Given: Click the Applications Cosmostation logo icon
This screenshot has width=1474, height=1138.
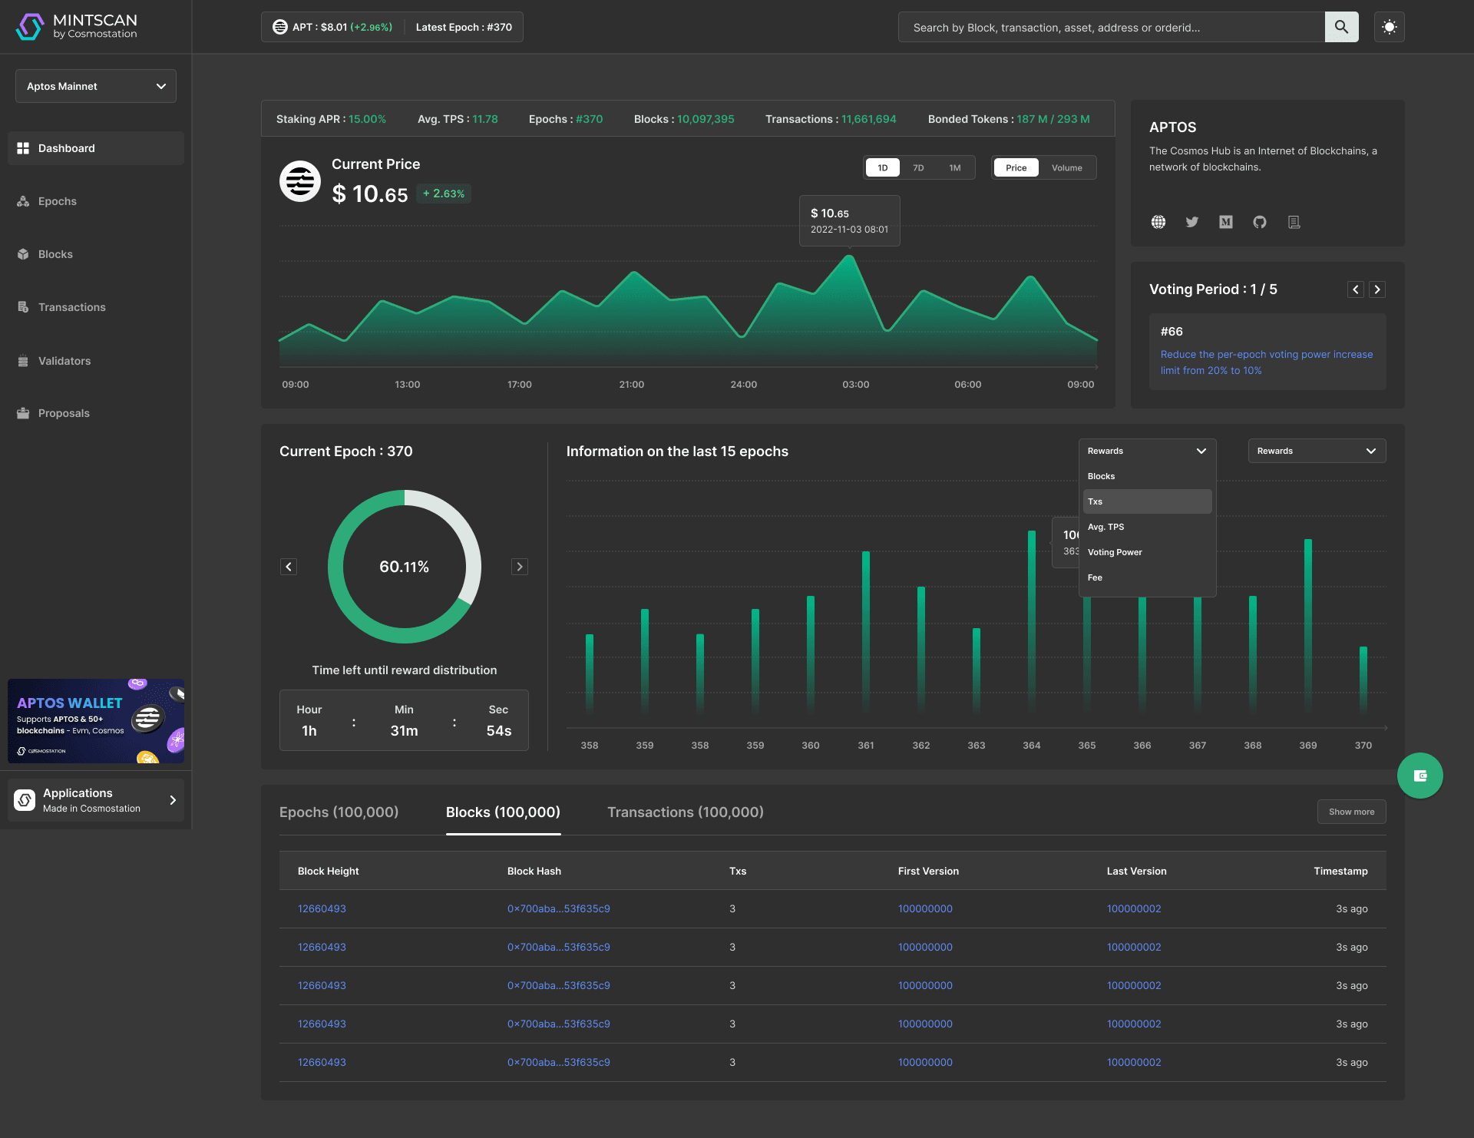Looking at the screenshot, I should tap(25, 800).
